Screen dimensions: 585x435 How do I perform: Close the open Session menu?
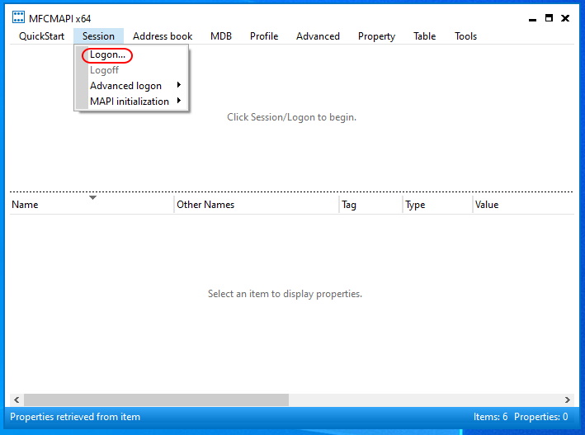(98, 36)
